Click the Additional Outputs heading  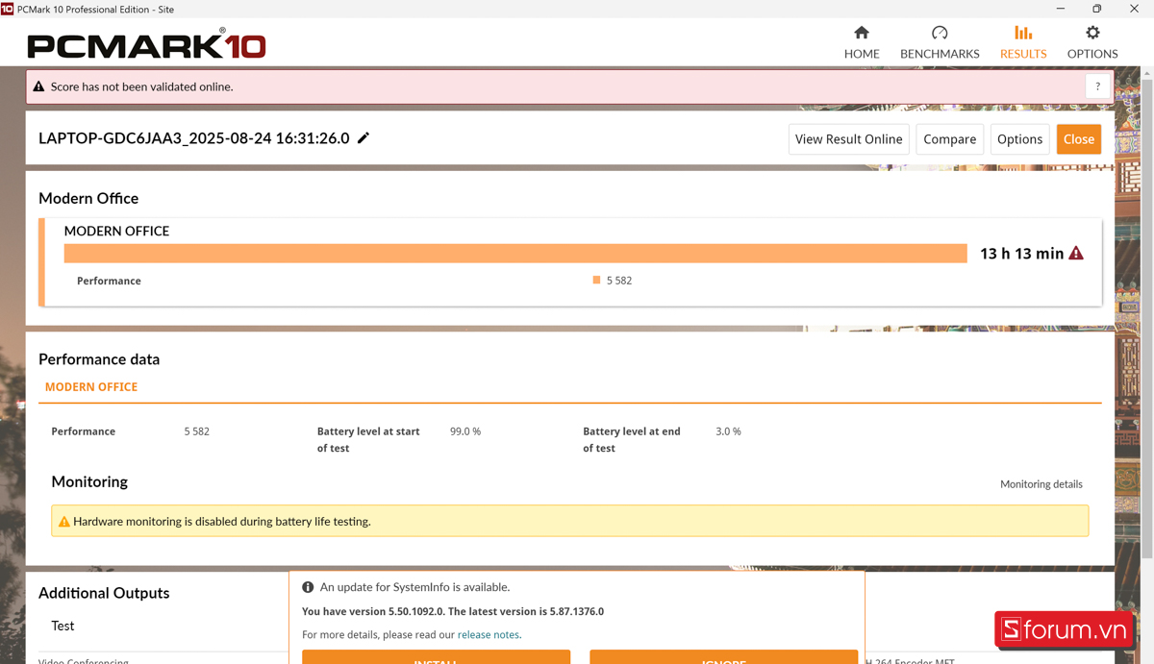[x=104, y=593]
